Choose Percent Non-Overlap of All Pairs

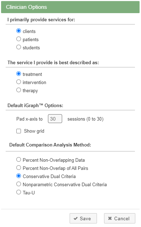point(18,168)
